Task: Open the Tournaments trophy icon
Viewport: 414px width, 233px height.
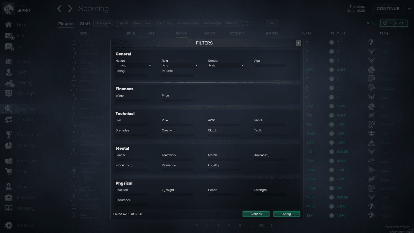Action: coord(9,135)
